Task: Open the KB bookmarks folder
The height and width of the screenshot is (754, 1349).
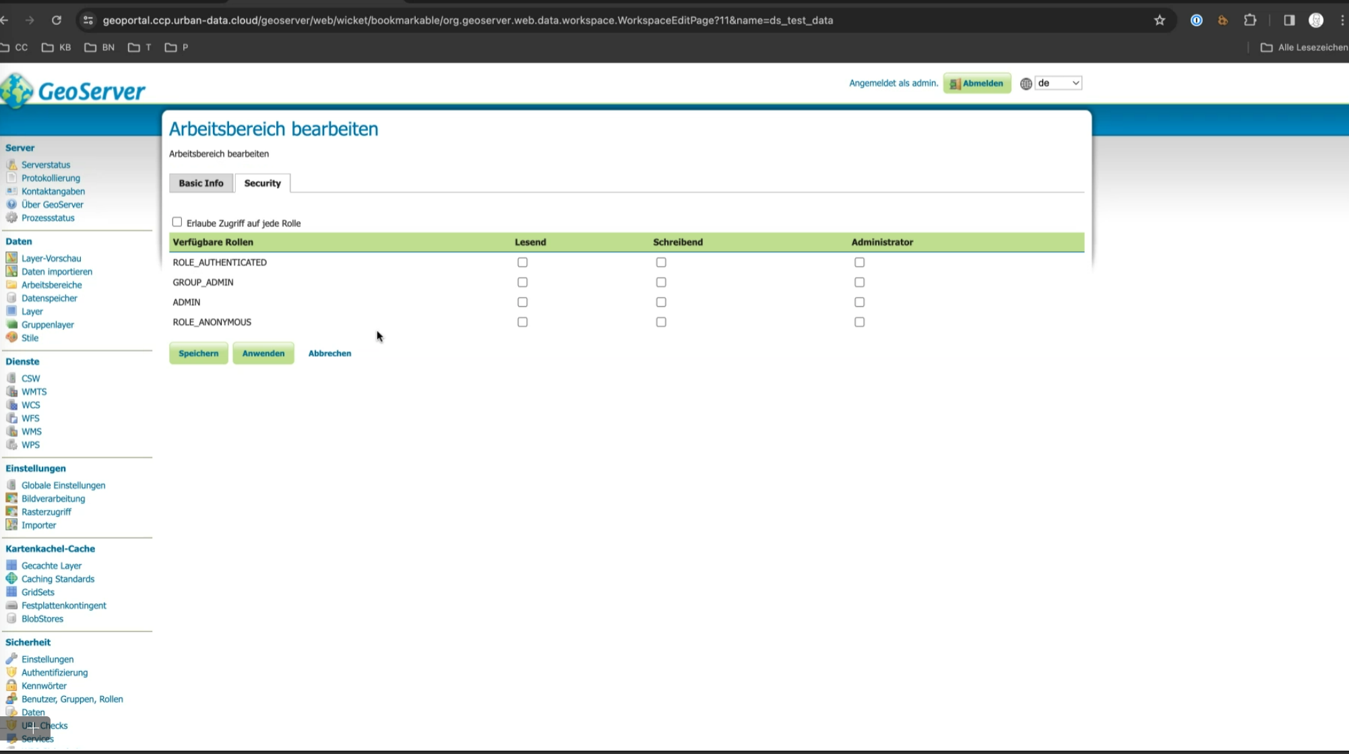Action: pyautogui.click(x=57, y=47)
